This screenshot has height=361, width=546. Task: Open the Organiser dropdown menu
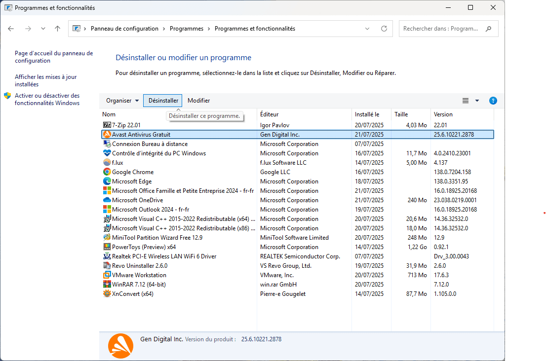point(122,101)
